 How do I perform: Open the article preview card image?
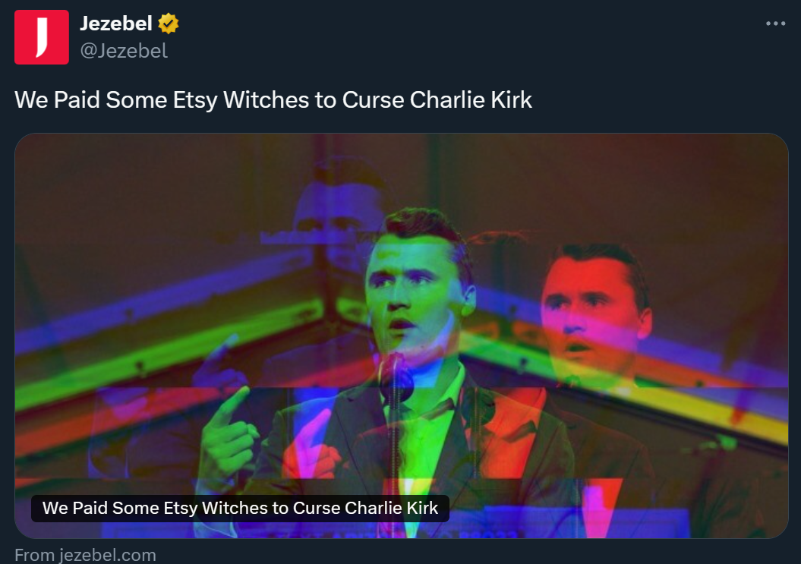coord(402,336)
